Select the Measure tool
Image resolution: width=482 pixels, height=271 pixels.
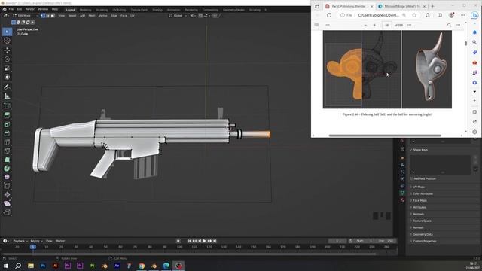pos(7,96)
